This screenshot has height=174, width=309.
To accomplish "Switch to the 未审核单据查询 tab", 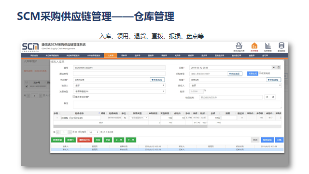I will [94, 56].
